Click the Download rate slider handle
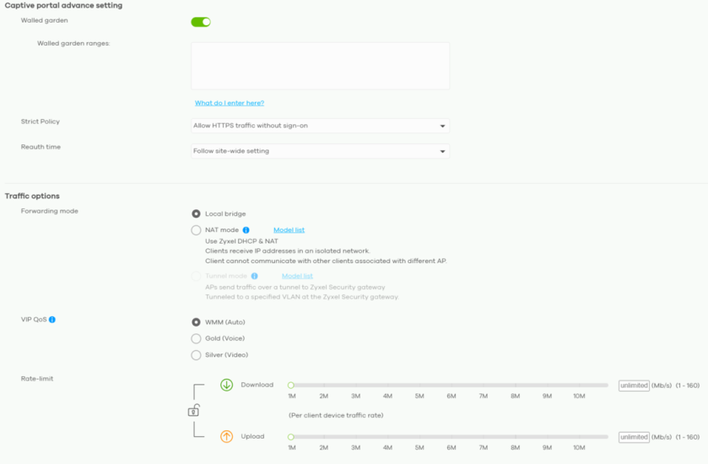Image resolution: width=708 pixels, height=464 pixels. [291, 386]
